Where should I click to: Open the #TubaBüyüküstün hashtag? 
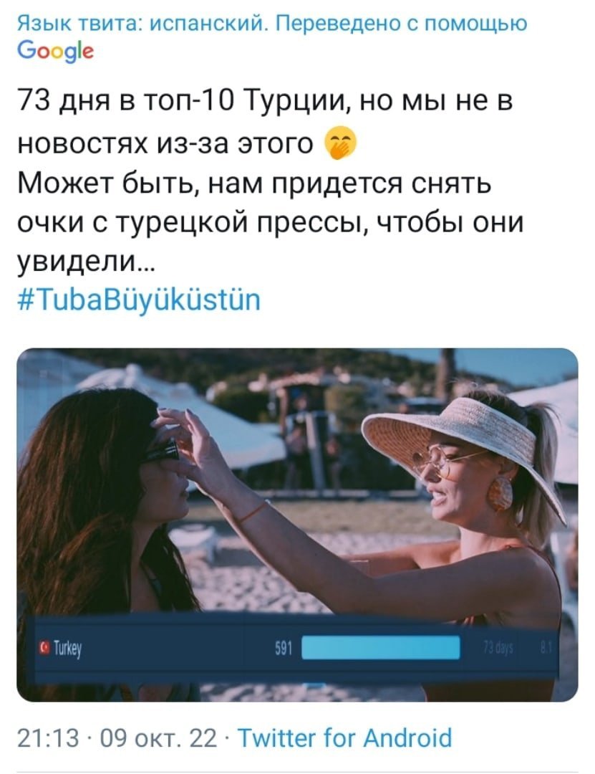pos(139,300)
